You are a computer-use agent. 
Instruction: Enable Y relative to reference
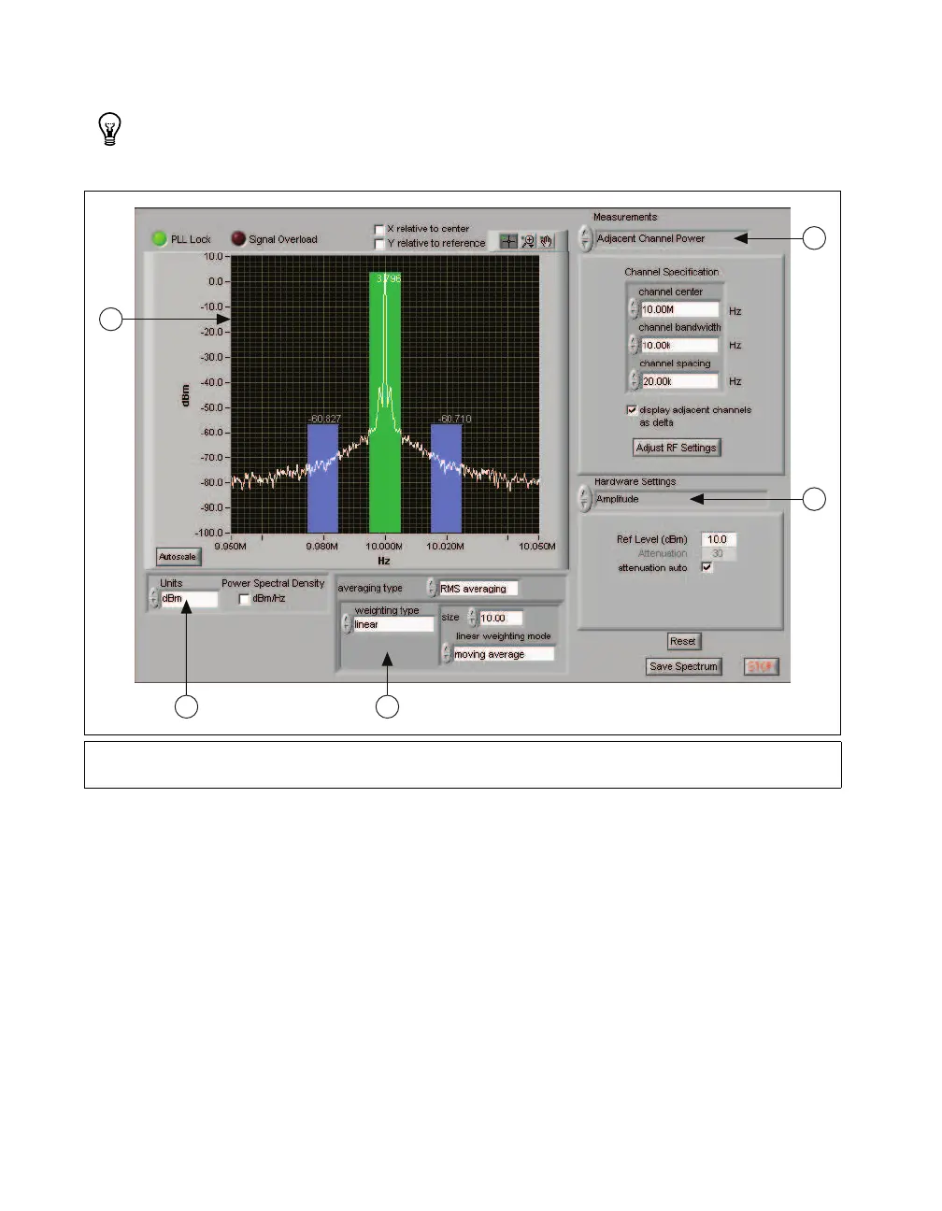click(379, 244)
